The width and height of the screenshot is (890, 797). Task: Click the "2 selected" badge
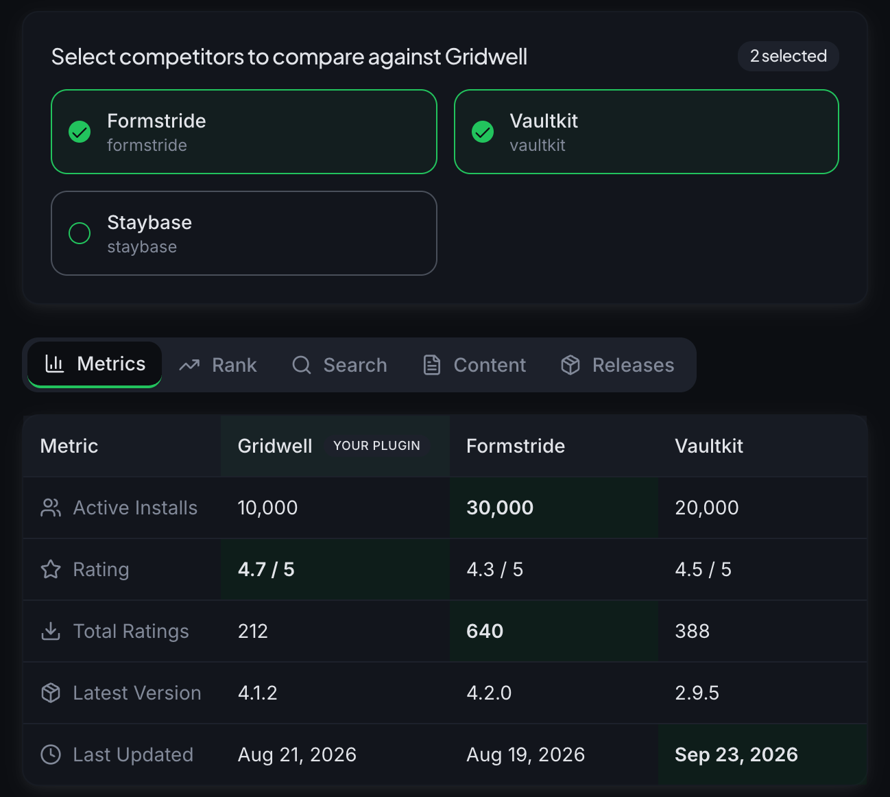(789, 56)
